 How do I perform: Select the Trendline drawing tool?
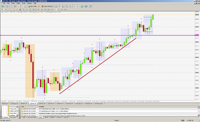tap(17, 10)
